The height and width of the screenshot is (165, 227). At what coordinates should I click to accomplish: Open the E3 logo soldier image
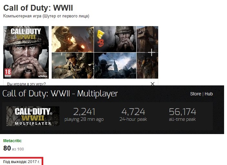tap(115, 39)
